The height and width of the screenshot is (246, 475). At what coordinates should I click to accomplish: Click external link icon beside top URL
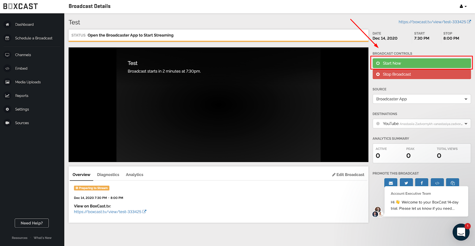tap(469, 22)
